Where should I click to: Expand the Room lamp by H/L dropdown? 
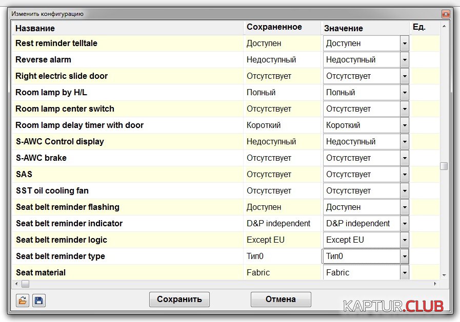pyautogui.click(x=404, y=93)
